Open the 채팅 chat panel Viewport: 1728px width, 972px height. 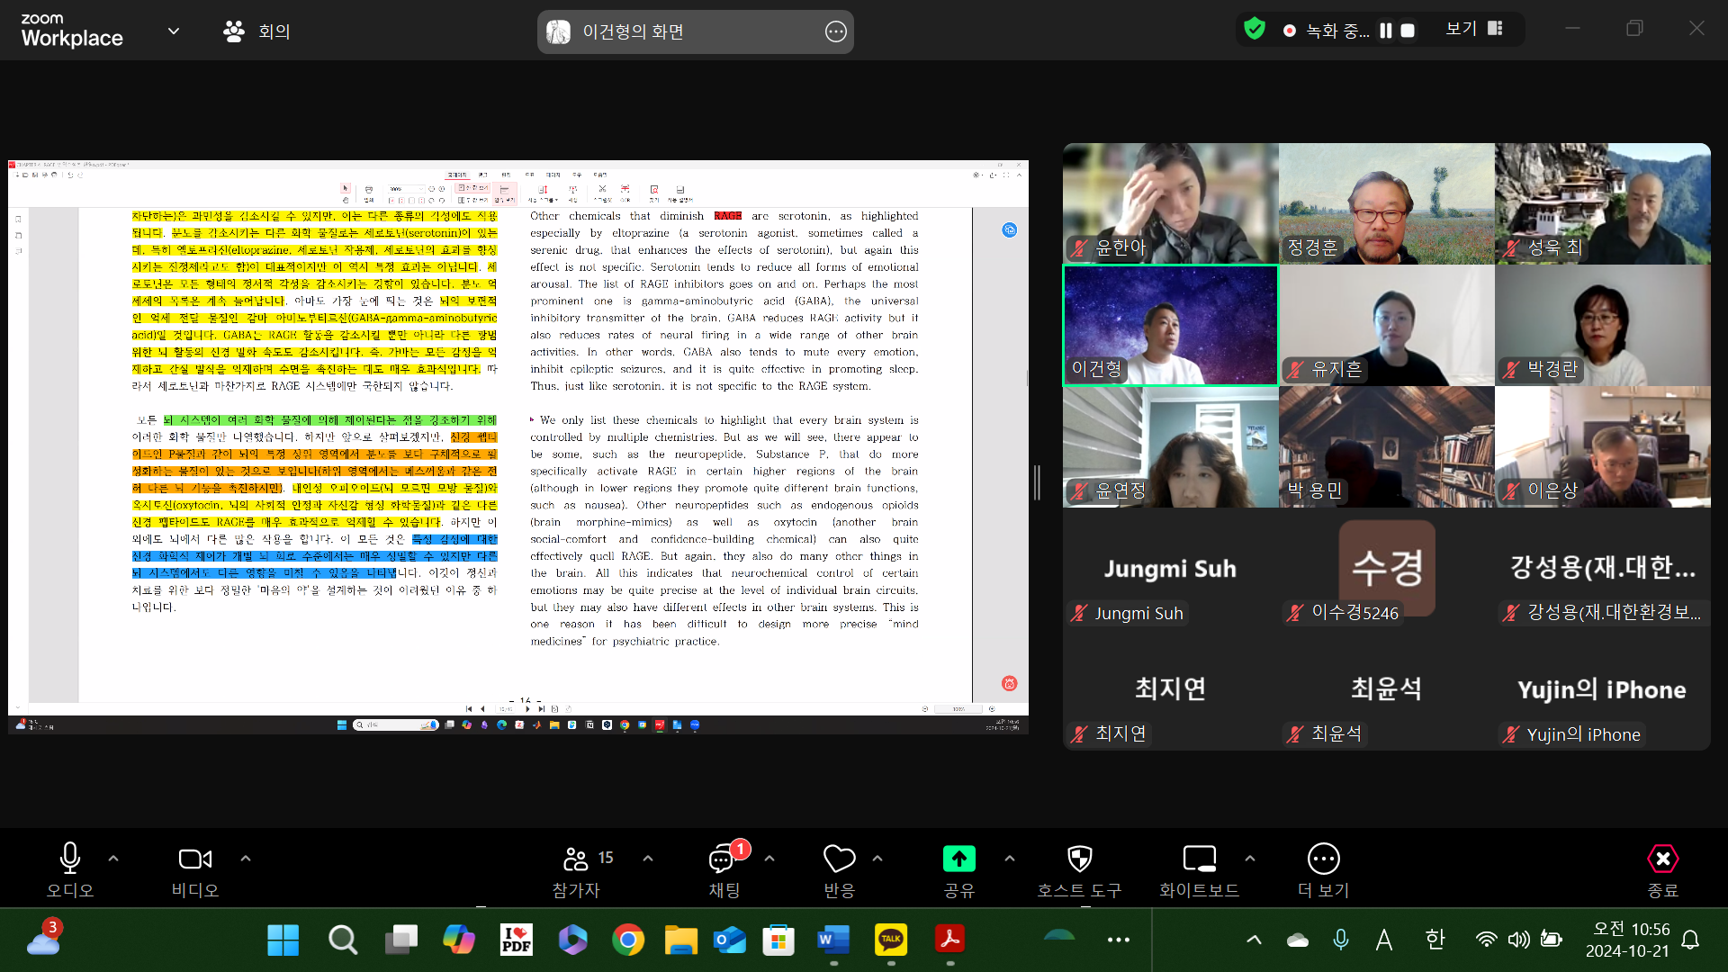coord(724,870)
